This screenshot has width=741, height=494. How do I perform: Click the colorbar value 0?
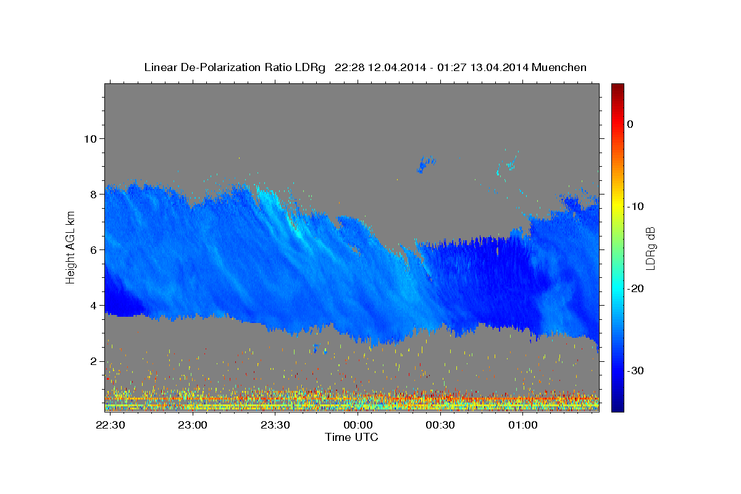coord(630,124)
